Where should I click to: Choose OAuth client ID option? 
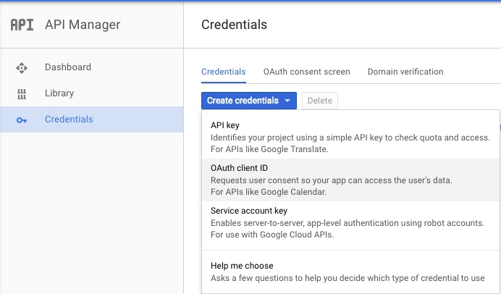(350, 180)
